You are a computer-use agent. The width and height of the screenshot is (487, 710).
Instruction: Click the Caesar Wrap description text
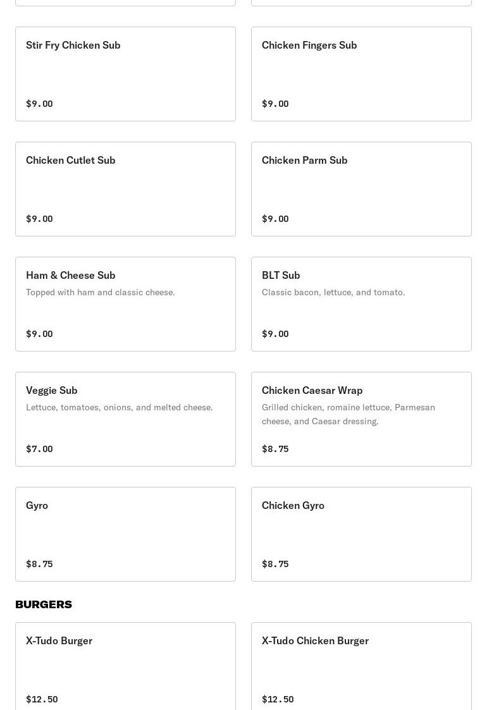(348, 414)
